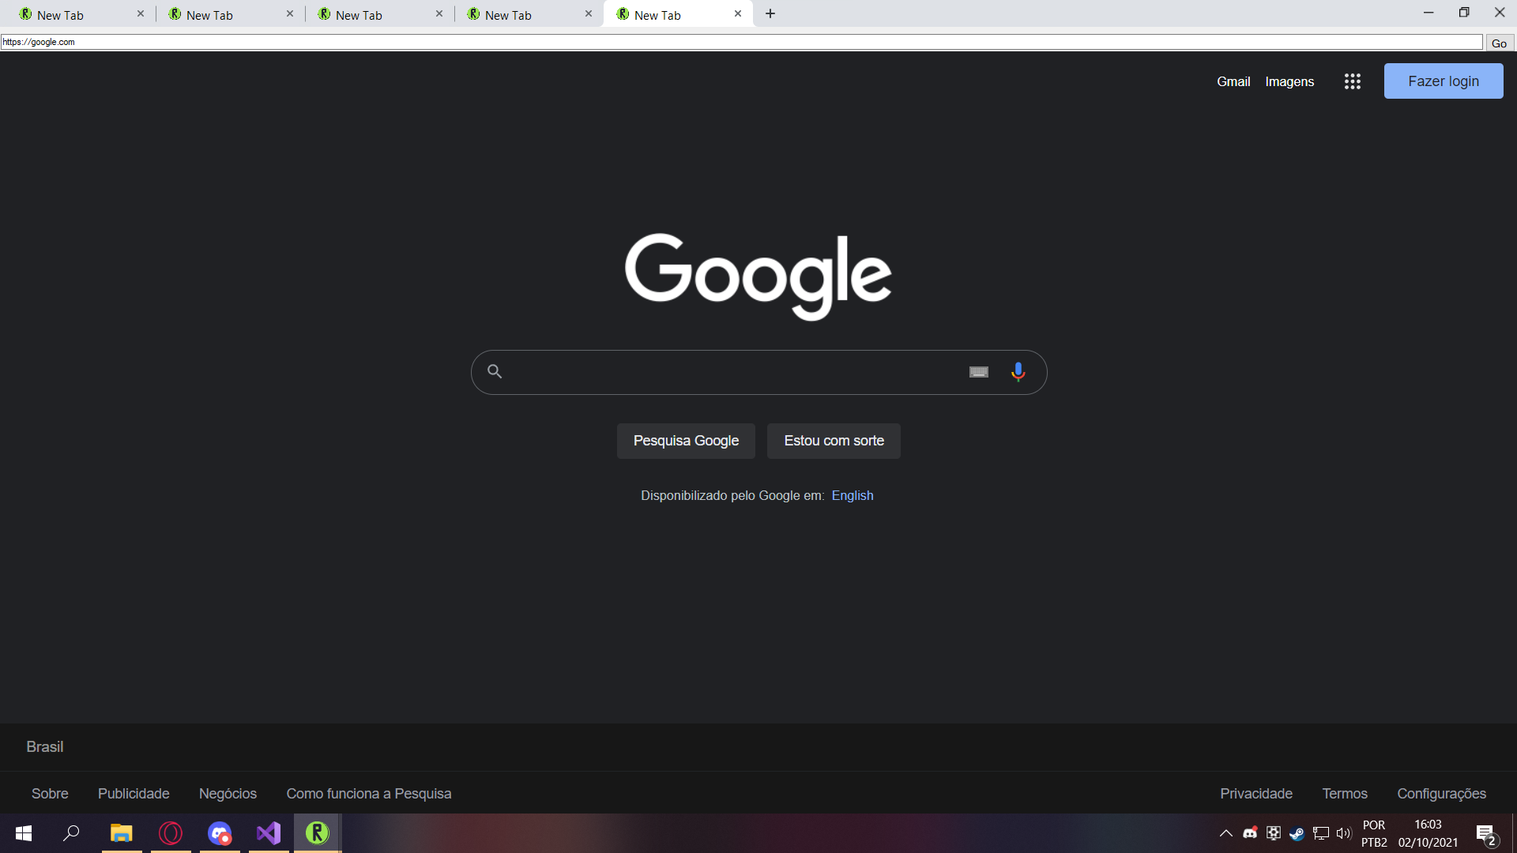Viewport: 1517px width, 853px height.
Task: Click the voice search microphone icon
Action: tap(1018, 371)
